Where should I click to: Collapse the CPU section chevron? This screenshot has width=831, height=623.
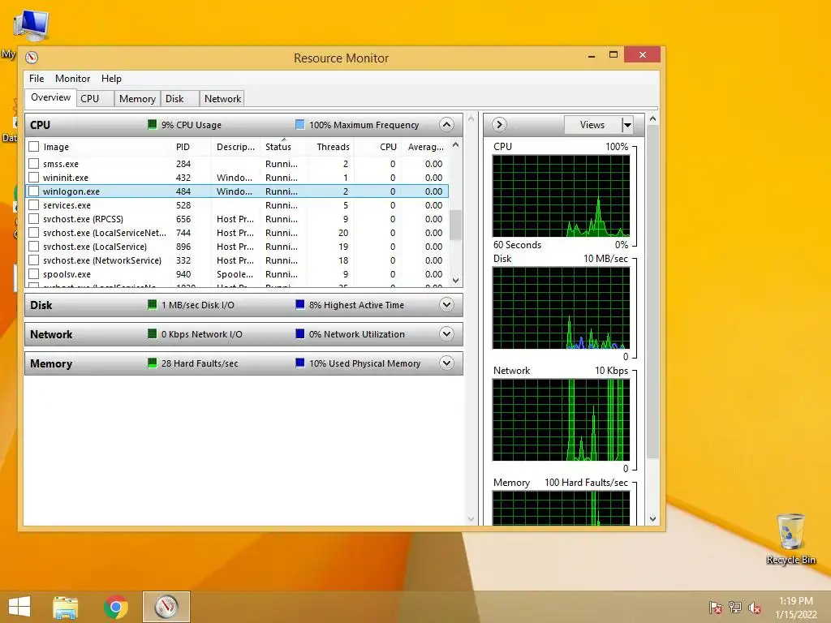[447, 124]
